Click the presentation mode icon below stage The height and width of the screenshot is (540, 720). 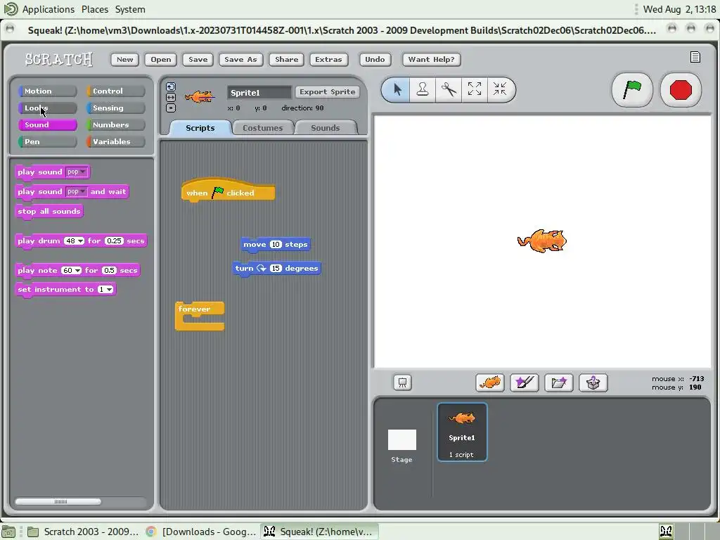click(402, 382)
